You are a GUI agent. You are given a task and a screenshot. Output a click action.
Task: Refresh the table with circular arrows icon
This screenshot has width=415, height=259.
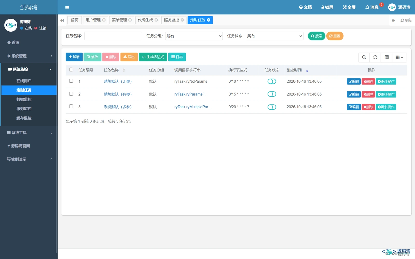click(375, 57)
